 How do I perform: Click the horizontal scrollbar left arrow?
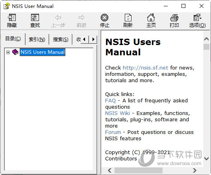(110, 170)
